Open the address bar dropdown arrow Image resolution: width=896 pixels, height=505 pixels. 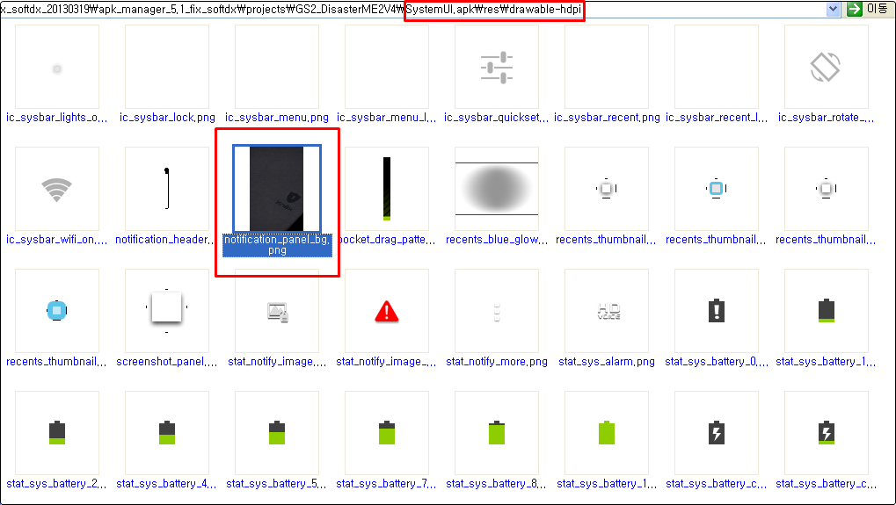(833, 9)
